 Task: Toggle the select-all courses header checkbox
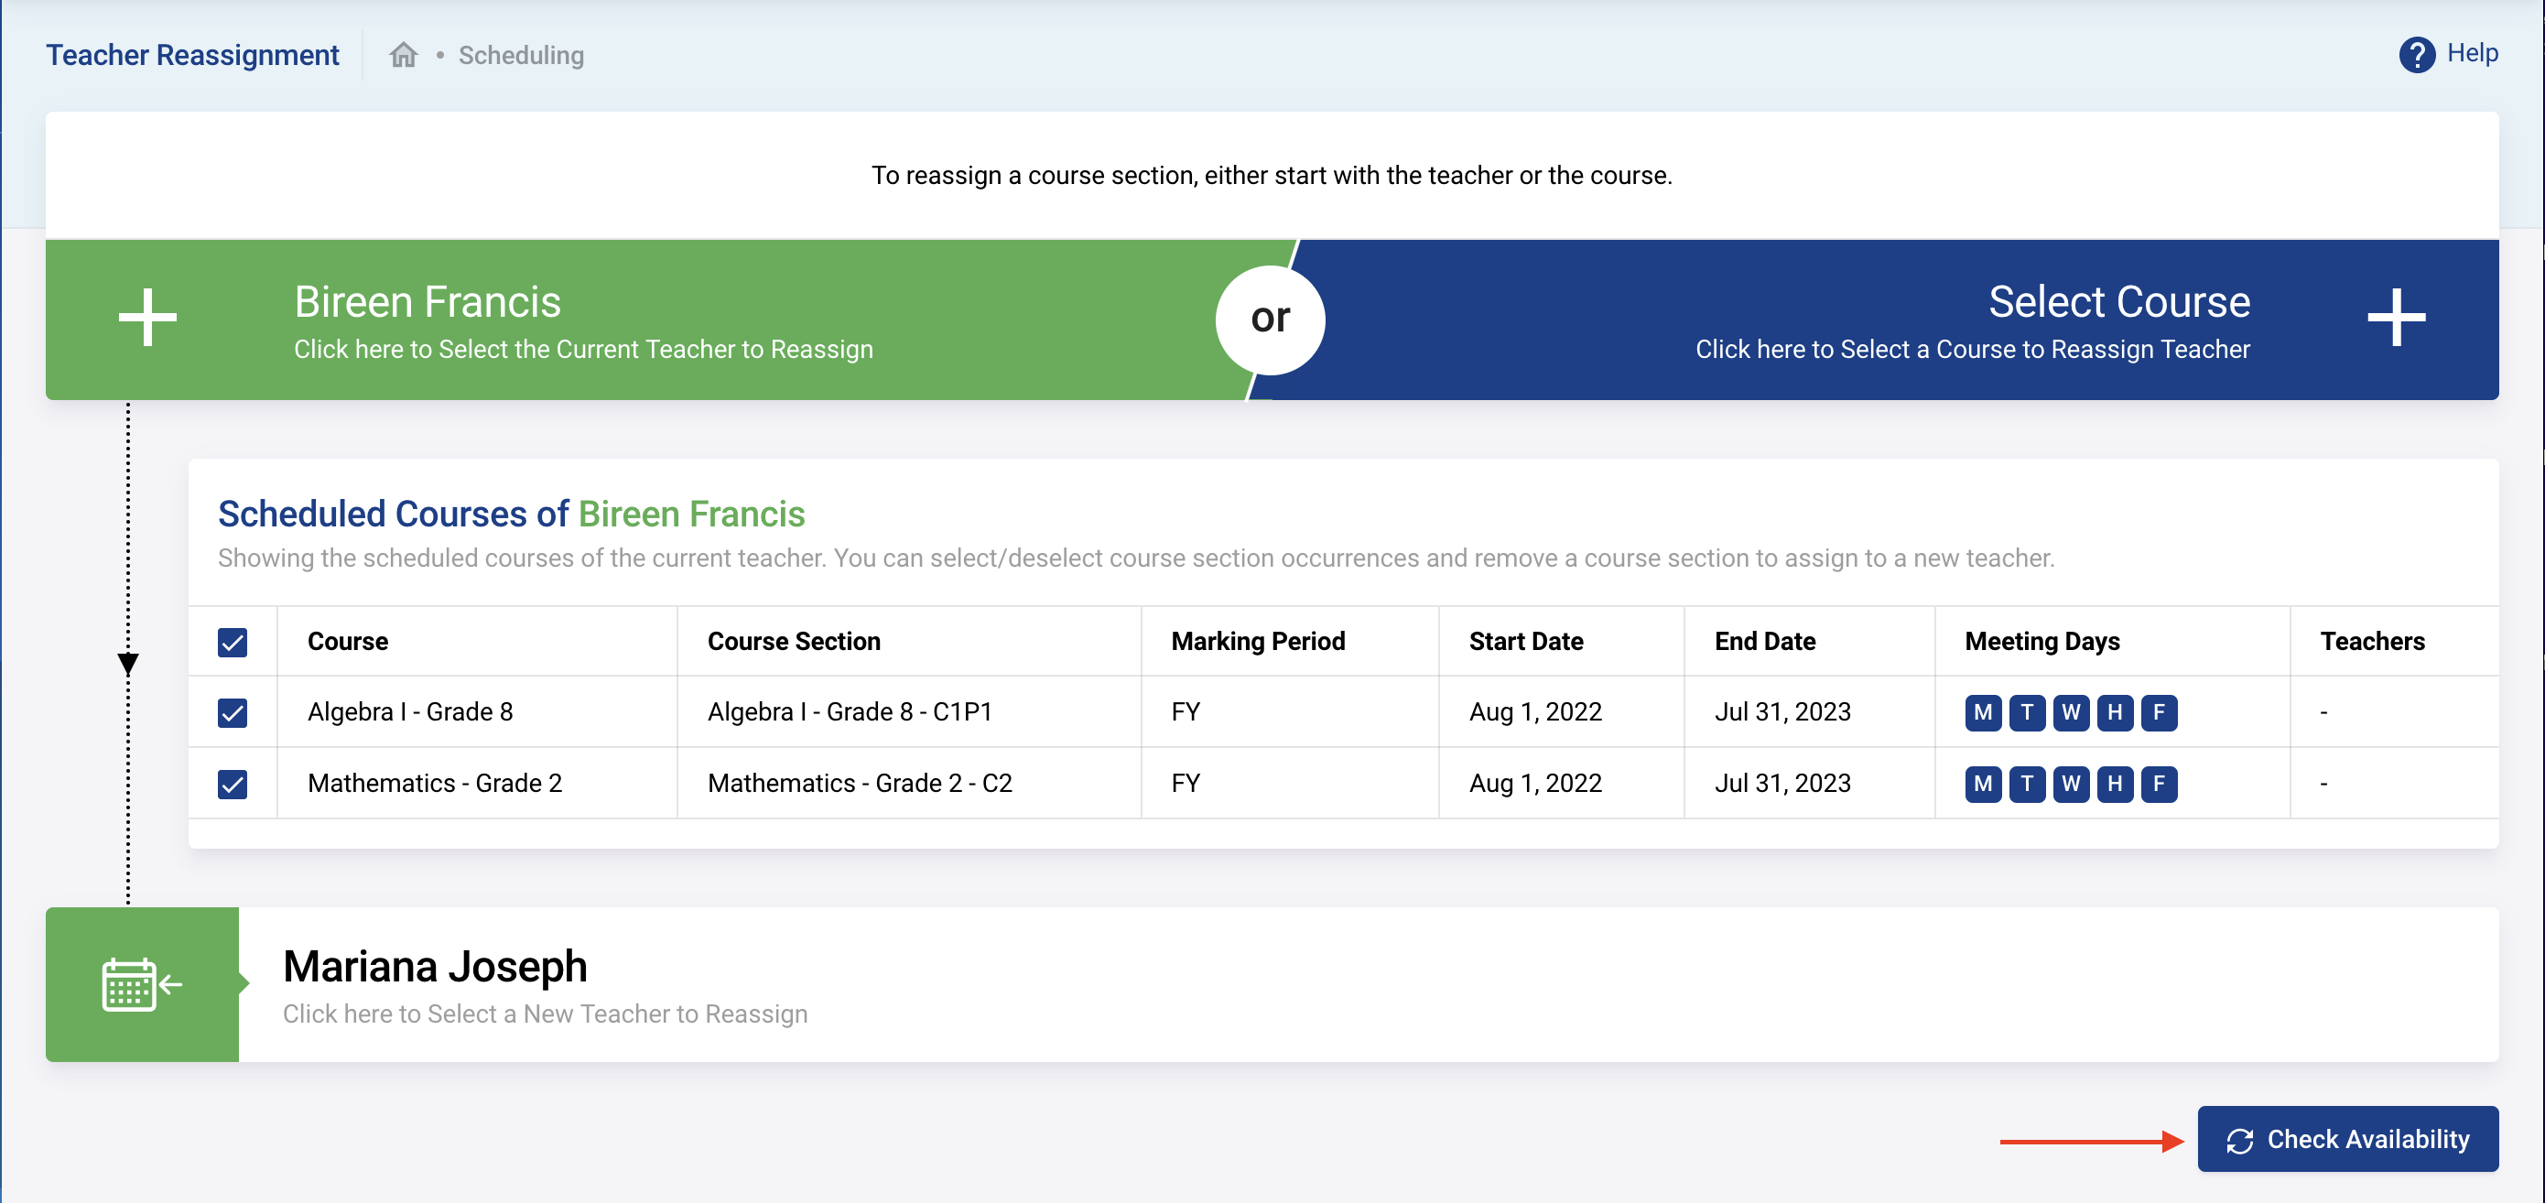pyautogui.click(x=233, y=642)
